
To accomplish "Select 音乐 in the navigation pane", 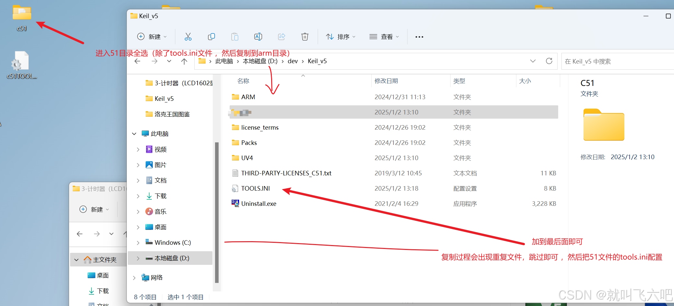I will [x=156, y=211].
